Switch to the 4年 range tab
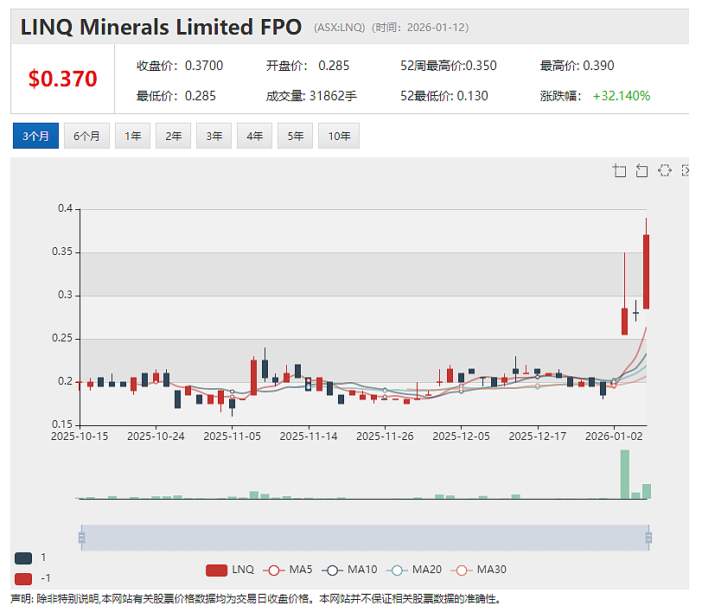 255,136
